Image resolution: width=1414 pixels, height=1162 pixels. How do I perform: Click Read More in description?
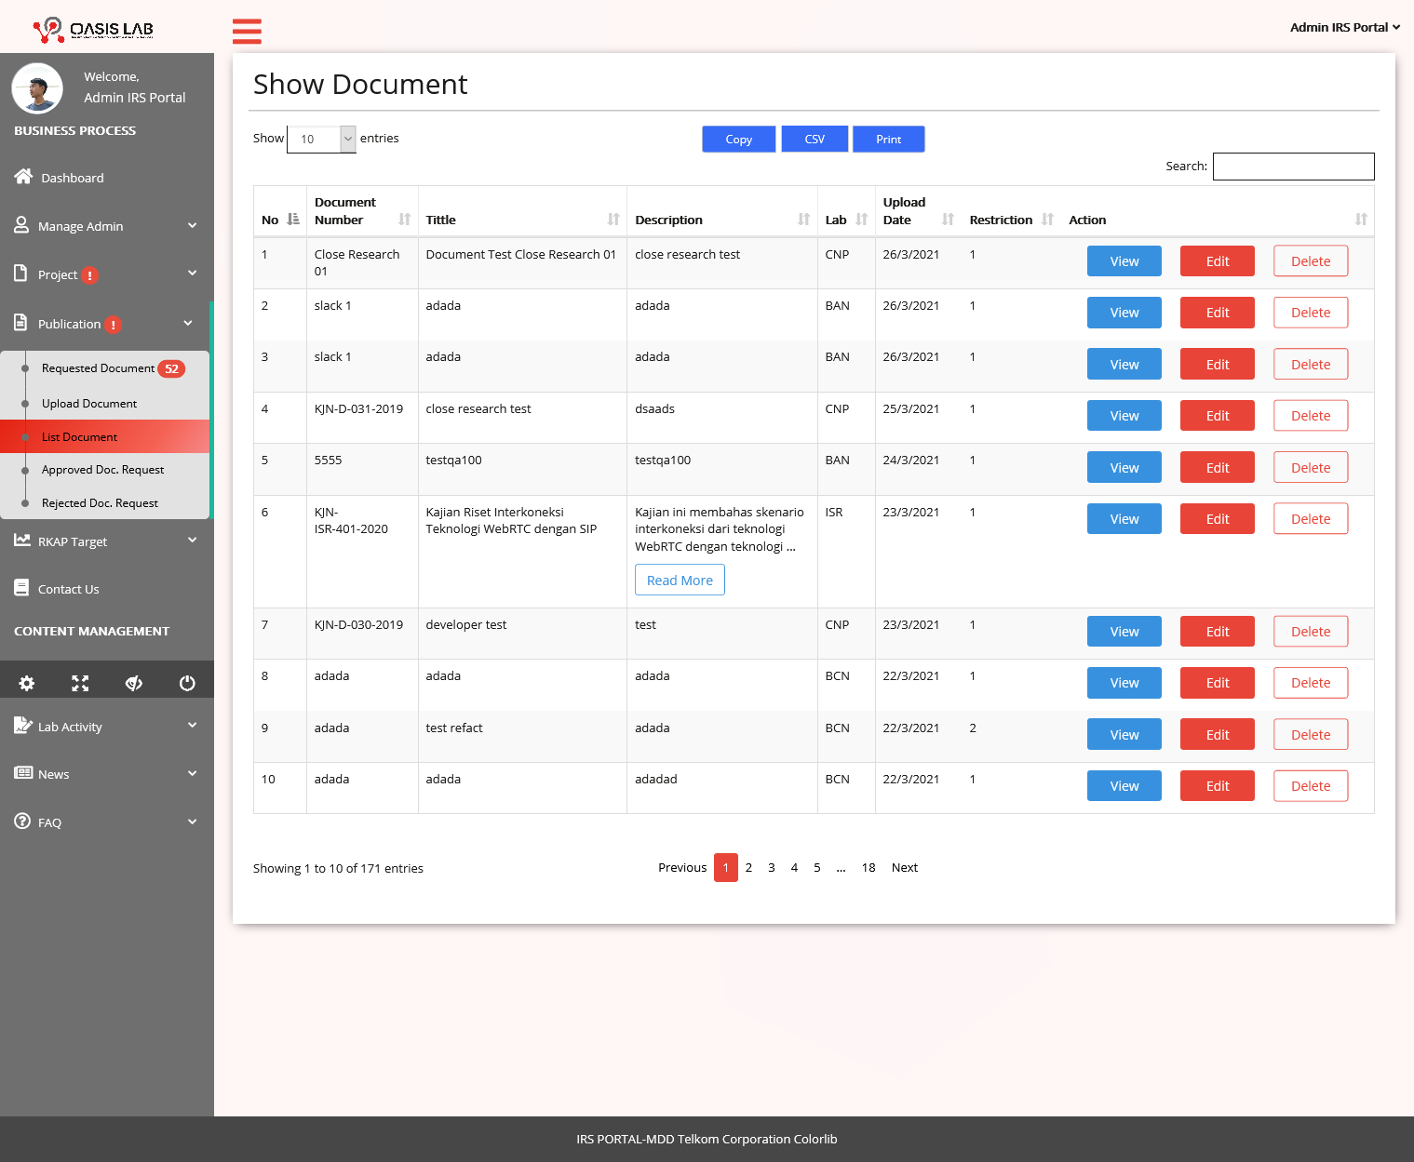pos(680,580)
